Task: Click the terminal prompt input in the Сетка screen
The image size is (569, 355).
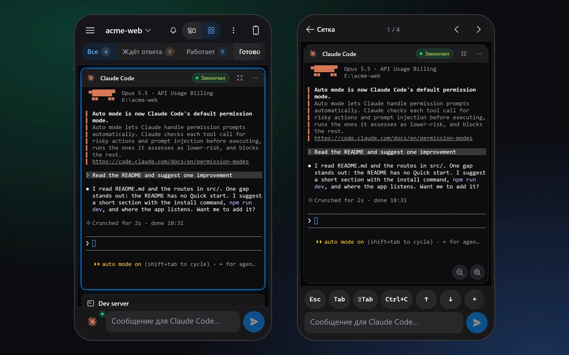Action: pos(397,221)
